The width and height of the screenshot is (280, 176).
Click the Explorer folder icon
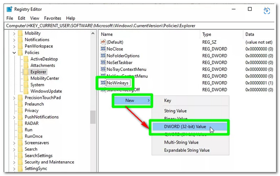click(26, 72)
